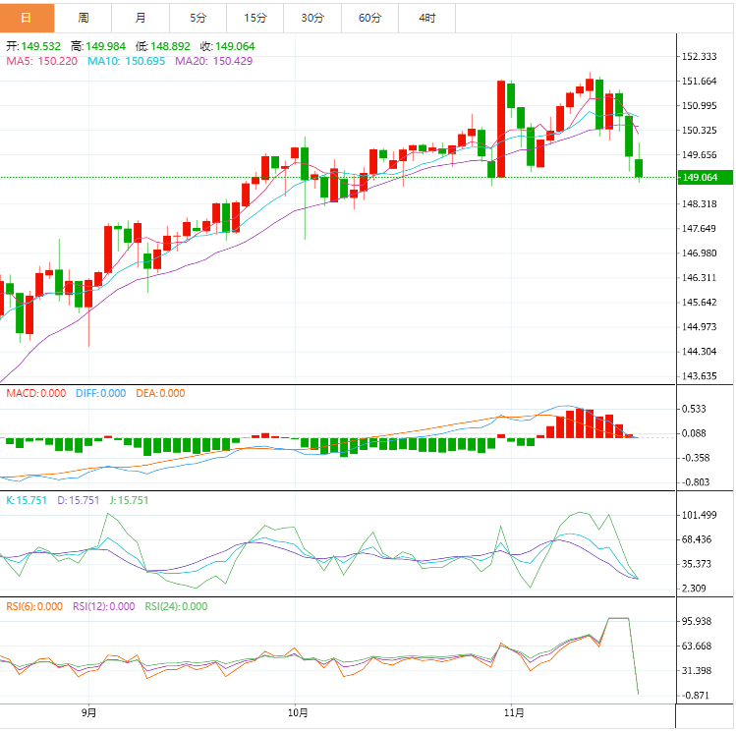Click the DEA label in MACD panel
This screenshot has height=731, width=736.
(x=160, y=393)
